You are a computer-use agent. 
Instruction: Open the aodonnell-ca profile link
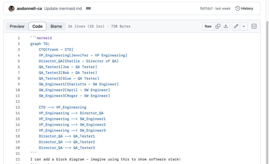(x=29, y=8)
